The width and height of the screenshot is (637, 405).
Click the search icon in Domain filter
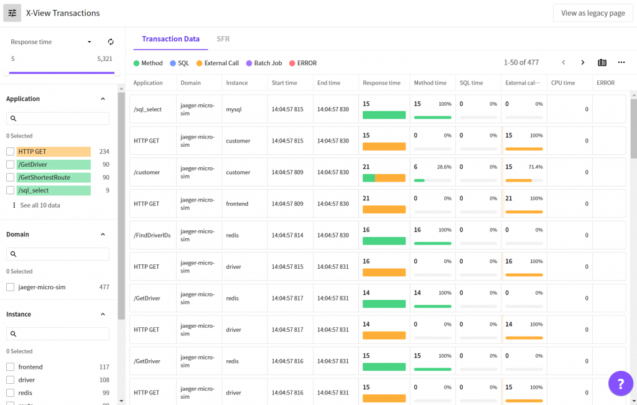[x=14, y=254]
